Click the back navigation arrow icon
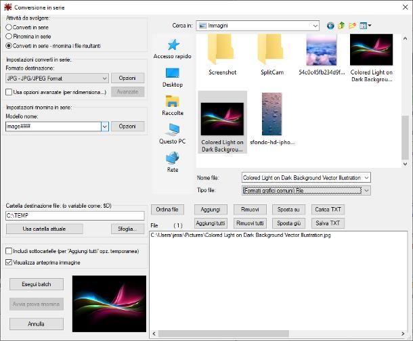413x341 pixels. pos(330,26)
